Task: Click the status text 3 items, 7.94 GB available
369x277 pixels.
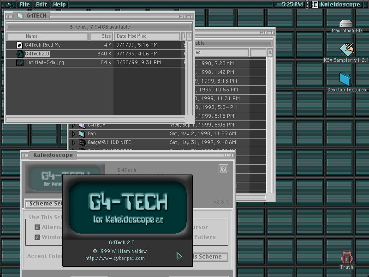Action: click(x=100, y=27)
